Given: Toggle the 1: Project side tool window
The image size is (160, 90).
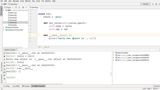Looking at the screenshot, I should 1,11.
